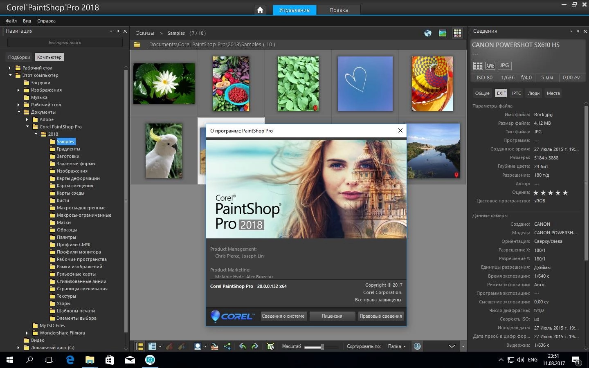
Task: Switch to the Подборки tab
Action: point(19,57)
